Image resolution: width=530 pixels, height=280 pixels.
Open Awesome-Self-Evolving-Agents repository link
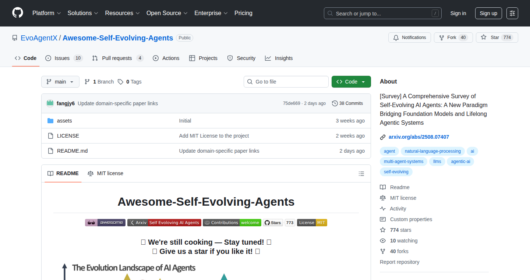118,38
